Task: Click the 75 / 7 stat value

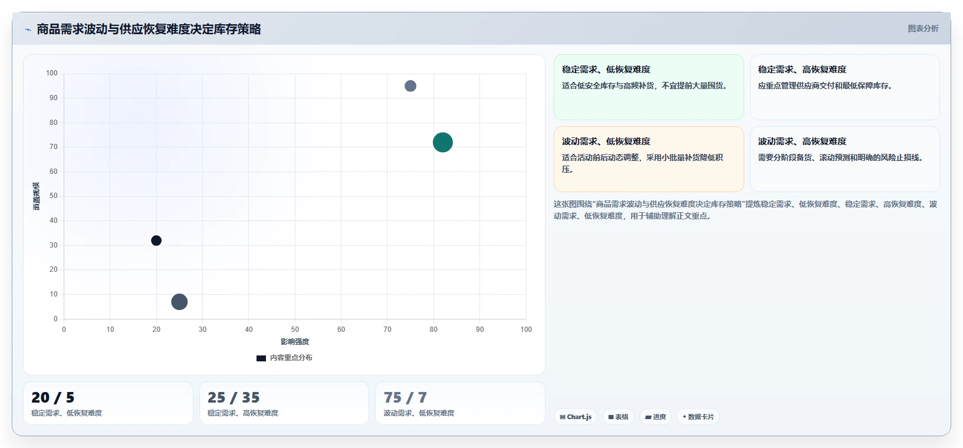Action: pyautogui.click(x=405, y=398)
